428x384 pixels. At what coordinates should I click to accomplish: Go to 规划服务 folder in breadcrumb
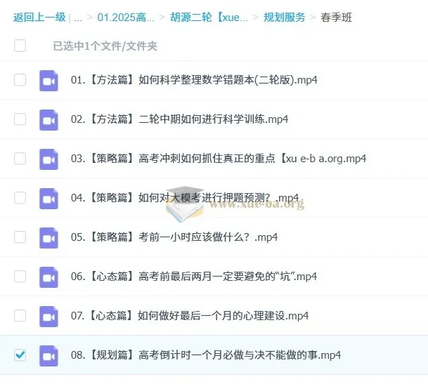click(x=284, y=18)
